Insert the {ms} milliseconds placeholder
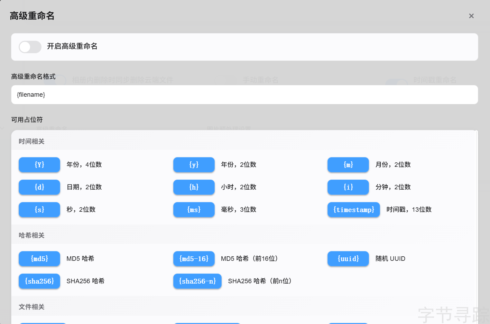The image size is (490, 324). (194, 210)
